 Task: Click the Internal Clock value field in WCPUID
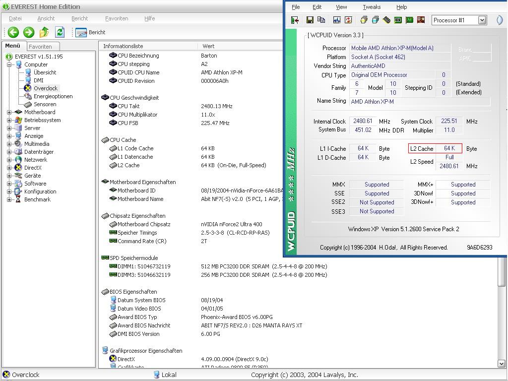click(363, 121)
